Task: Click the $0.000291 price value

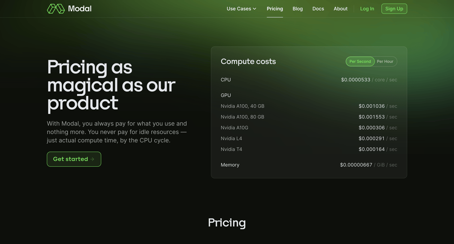Action: click(x=371, y=138)
